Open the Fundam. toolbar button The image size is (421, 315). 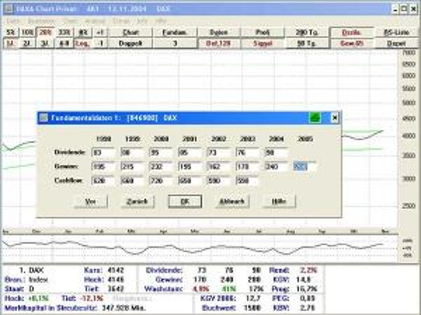click(175, 33)
